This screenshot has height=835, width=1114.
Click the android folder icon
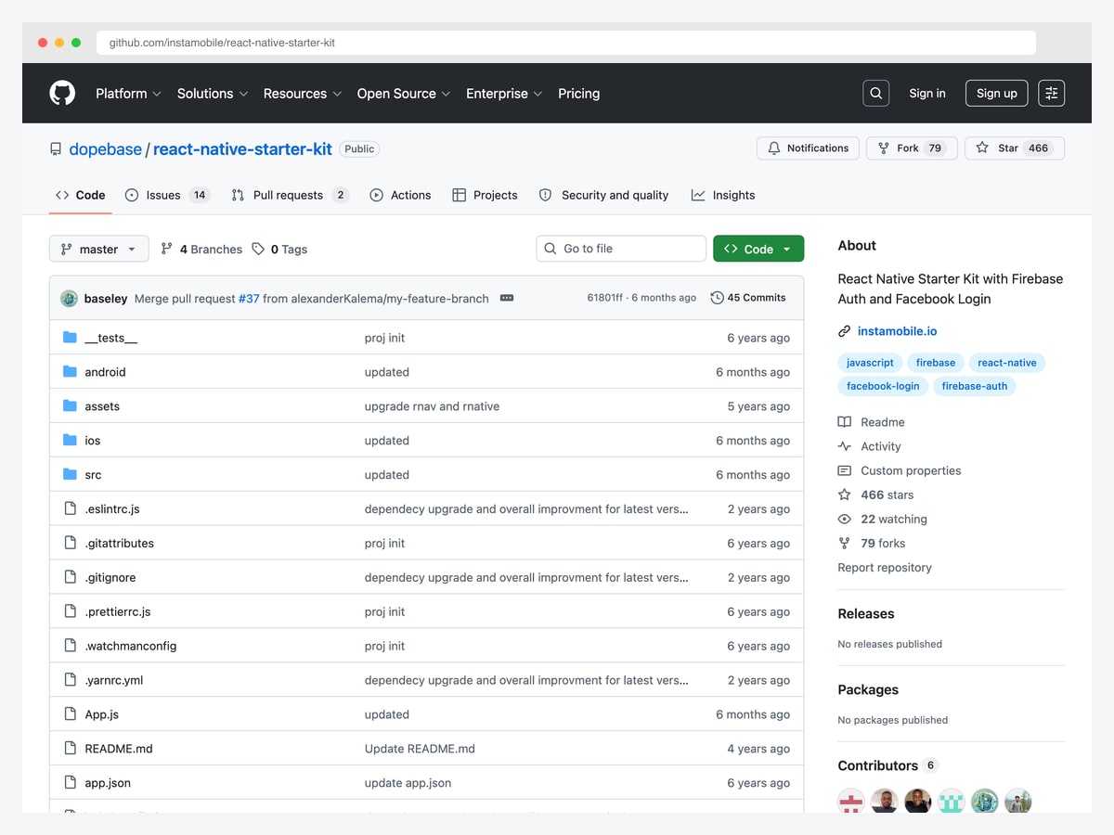(70, 371)
